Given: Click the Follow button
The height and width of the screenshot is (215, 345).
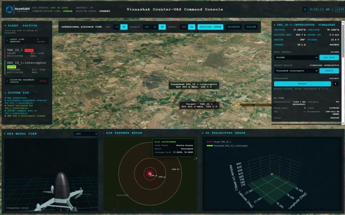Looking at the screenshot, I should (251, 27).
